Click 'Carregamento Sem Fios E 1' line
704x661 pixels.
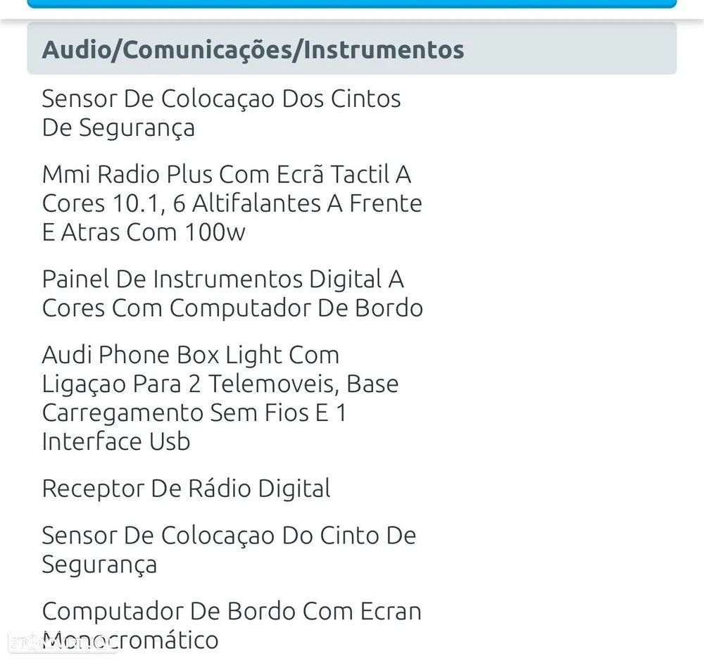pos(194,413)
